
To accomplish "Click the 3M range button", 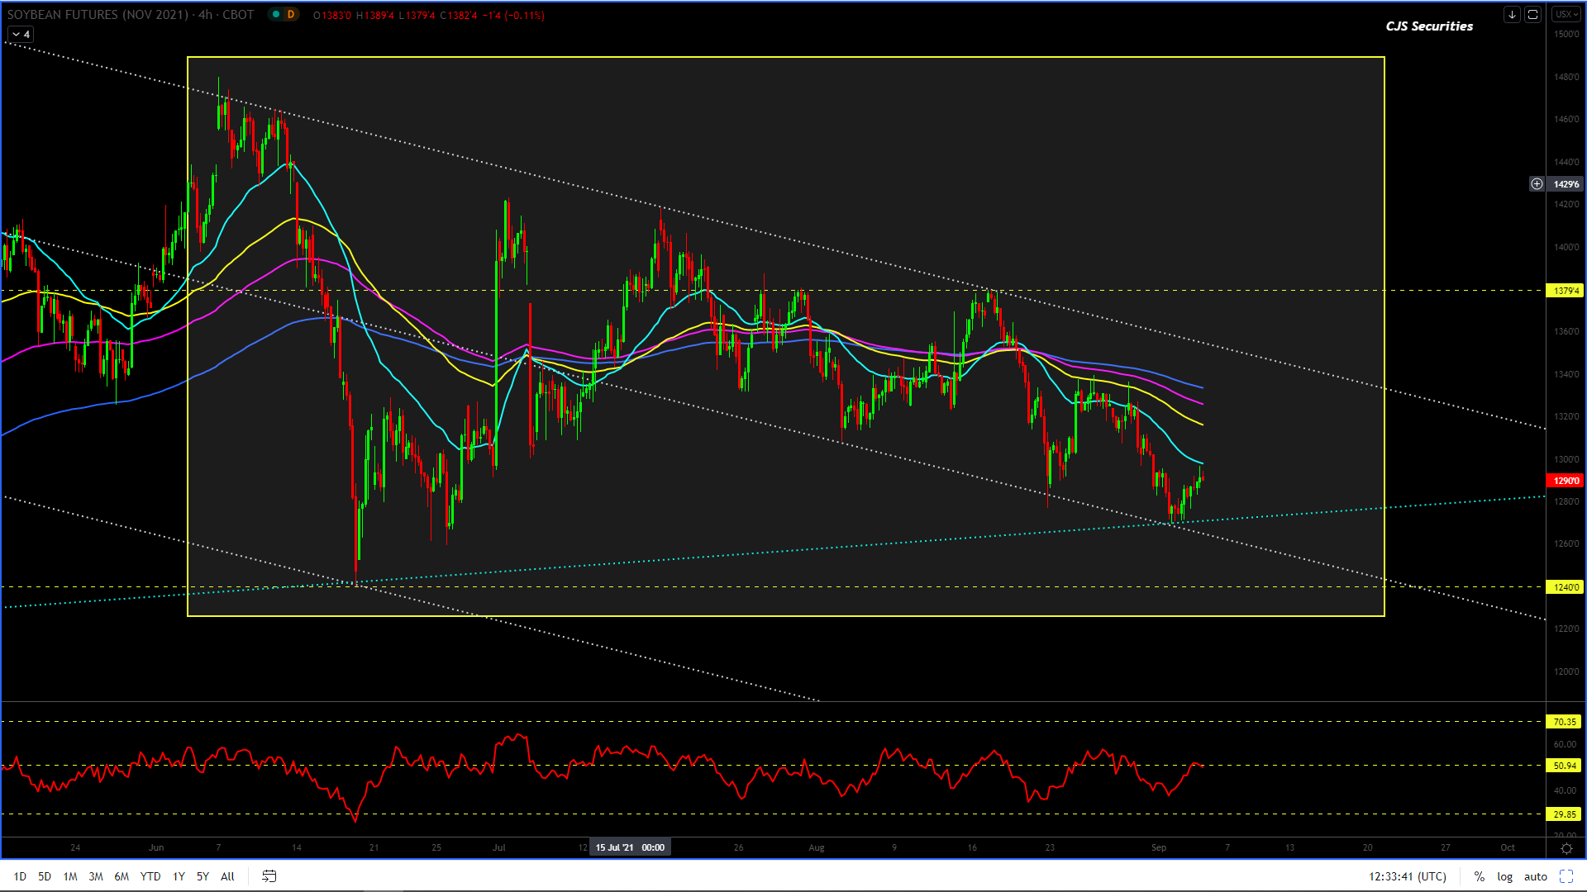I will [96, 876].
